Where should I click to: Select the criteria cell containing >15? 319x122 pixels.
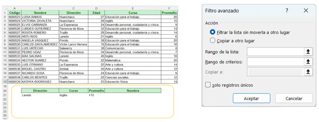pyautogui.click(x=96, y=95)
